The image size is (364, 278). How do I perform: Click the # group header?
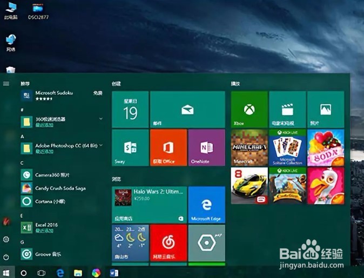pyautogui.click(x=22, y=110)
